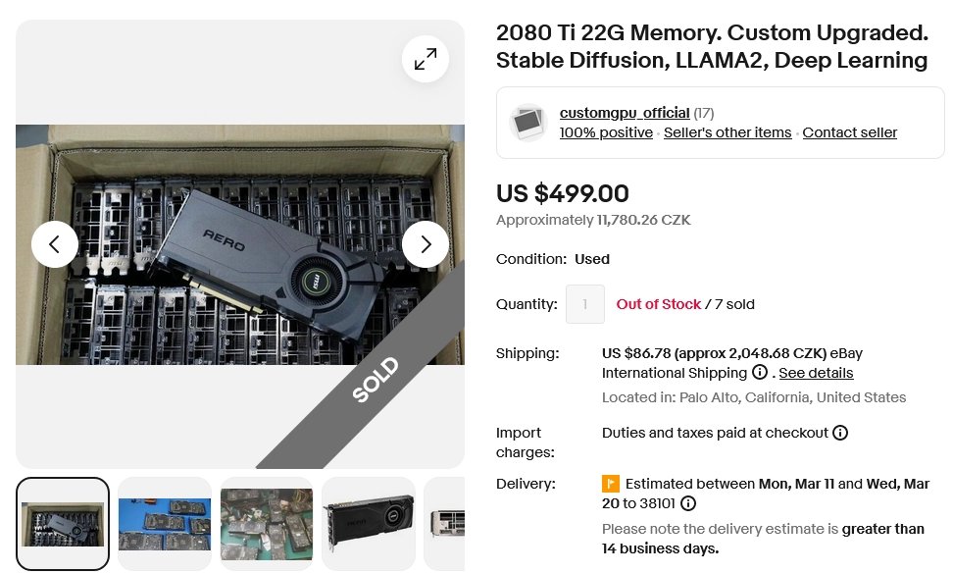The width and height of the screenshot is (953, 573).
Task: Open the customgpu_official seller link
Action: pyautogui.click(x=624, y=113)
